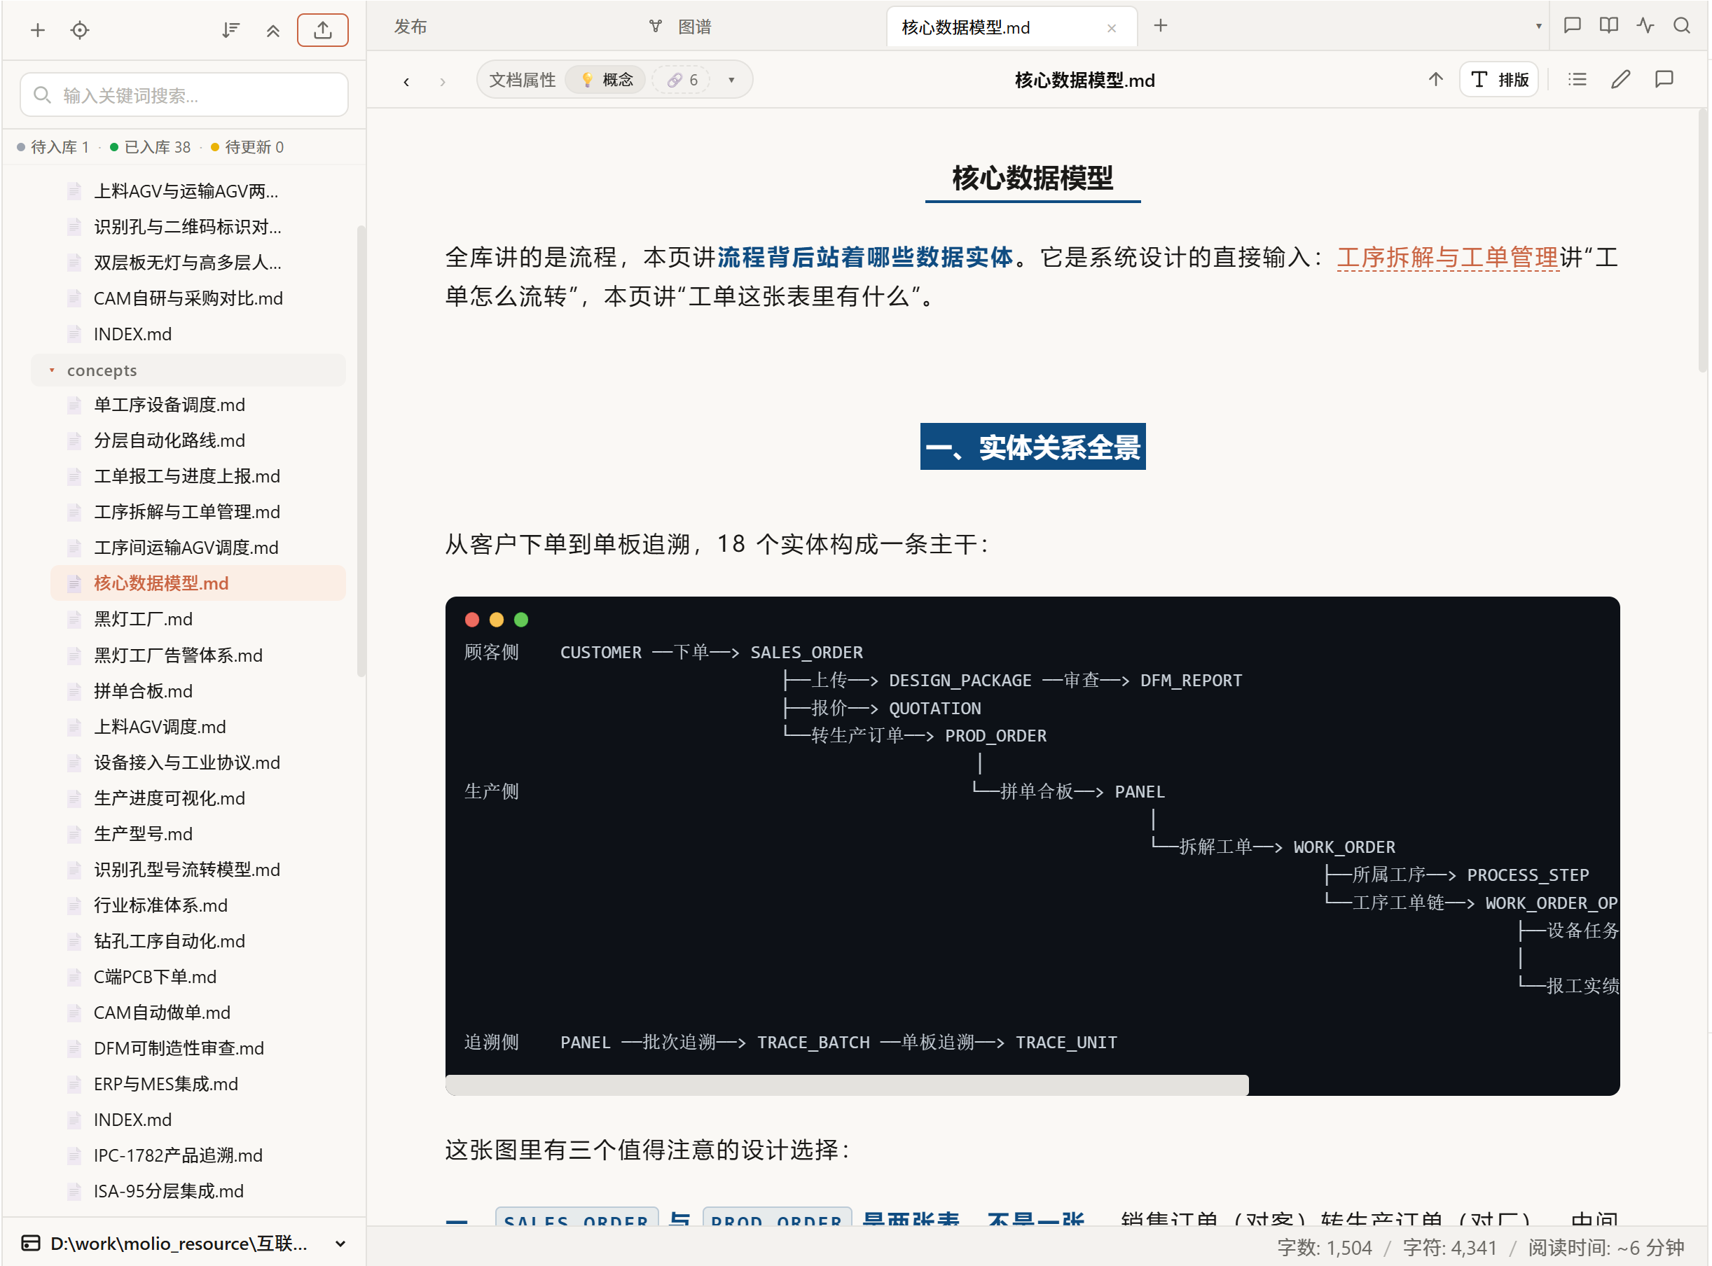Open the reading mode book icon

coord(1608,26)
